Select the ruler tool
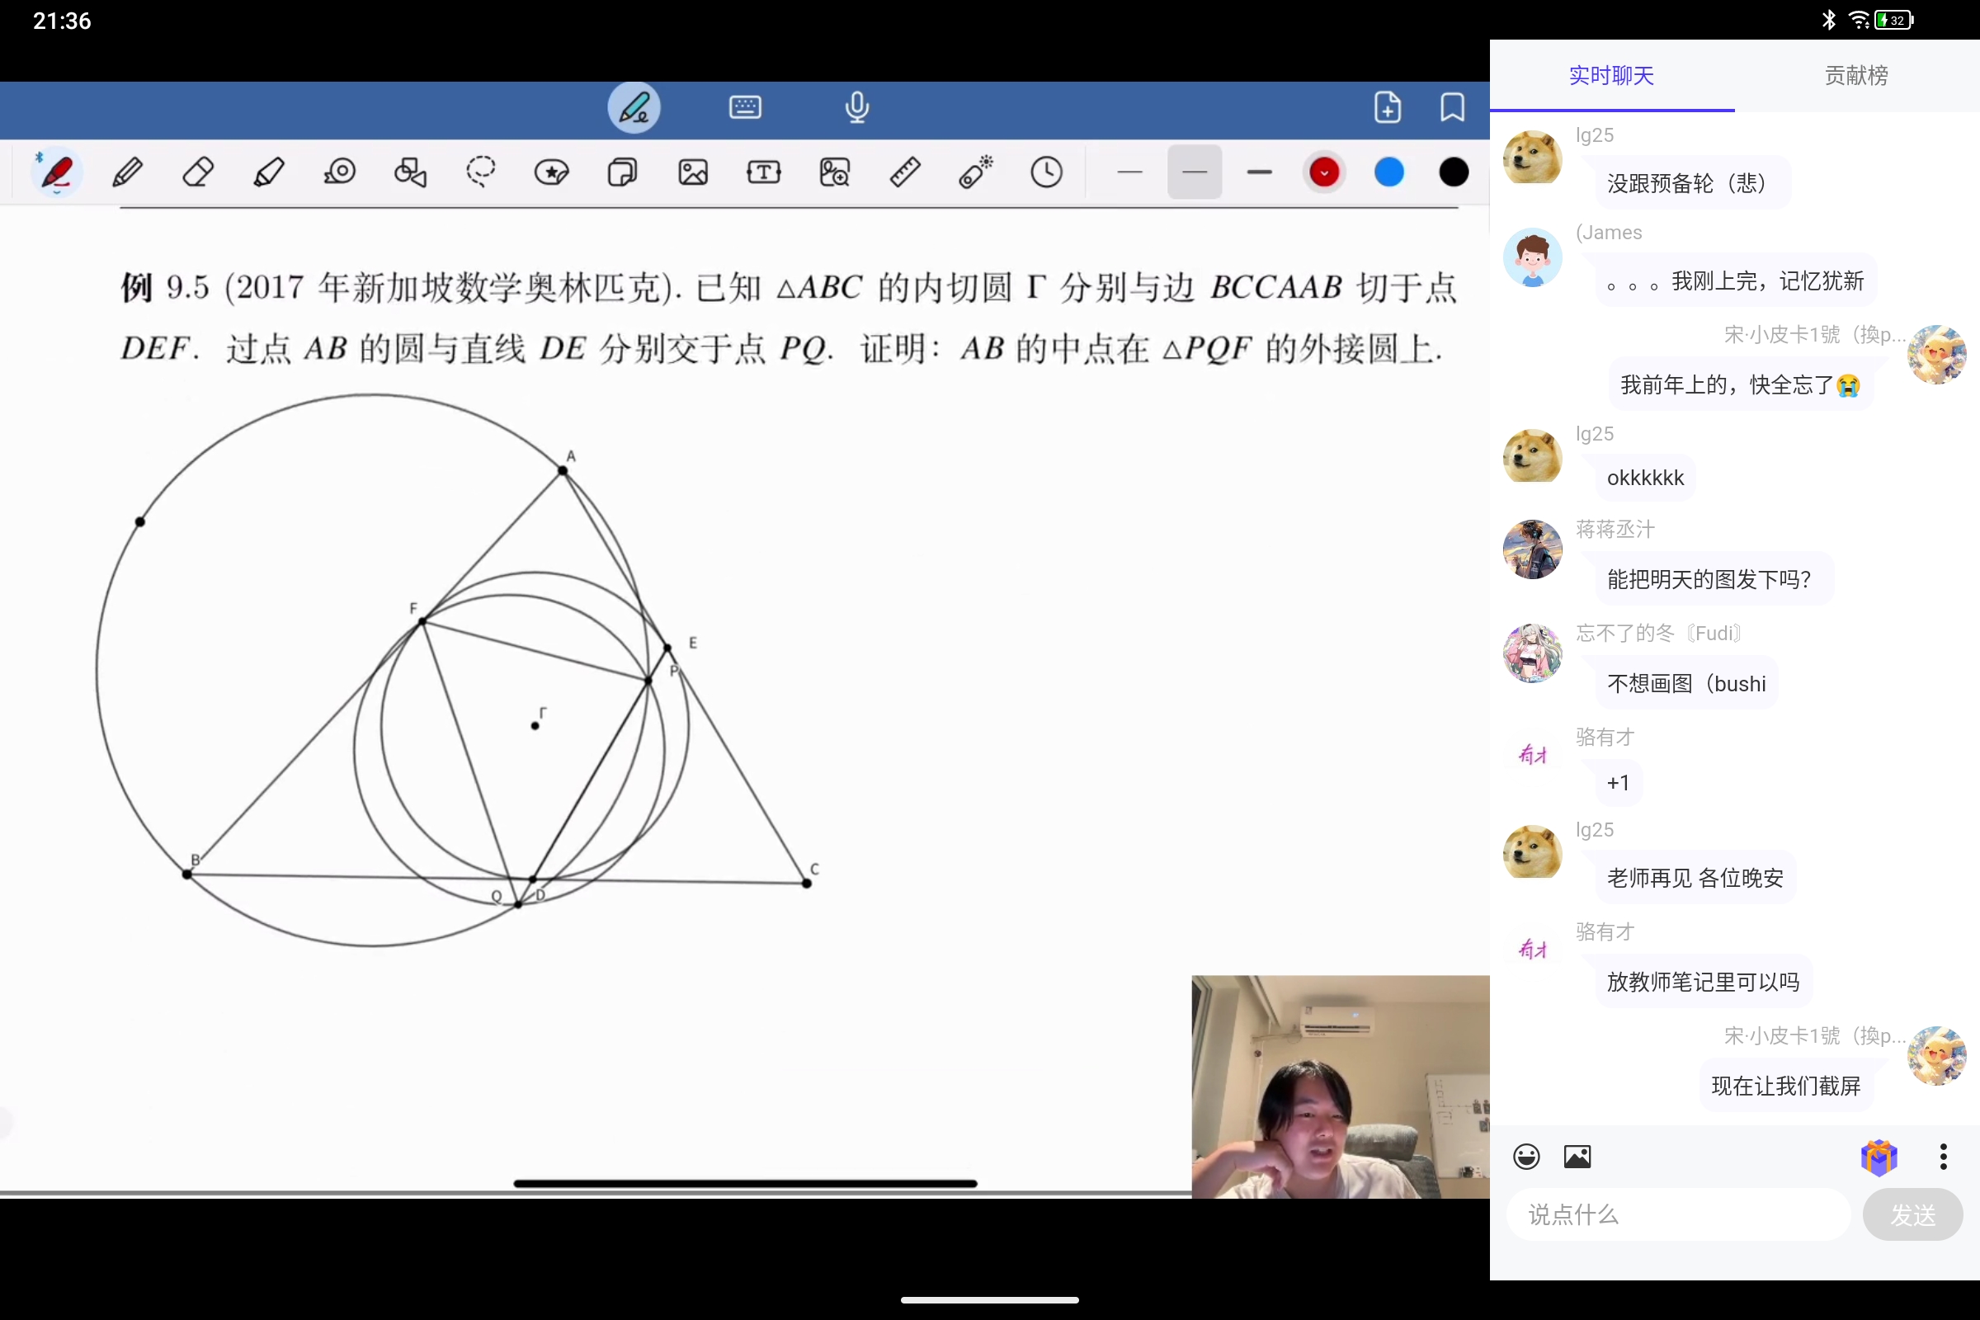1980x1320 pixels. (x=905, y=172)
